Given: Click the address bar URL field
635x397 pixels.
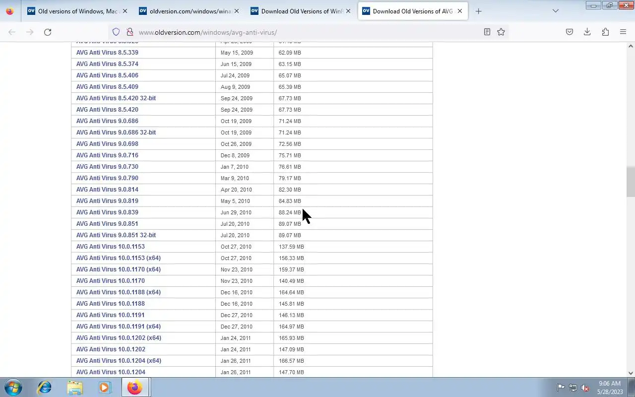Looking at the screenshot, I should (x=308, y=32).
